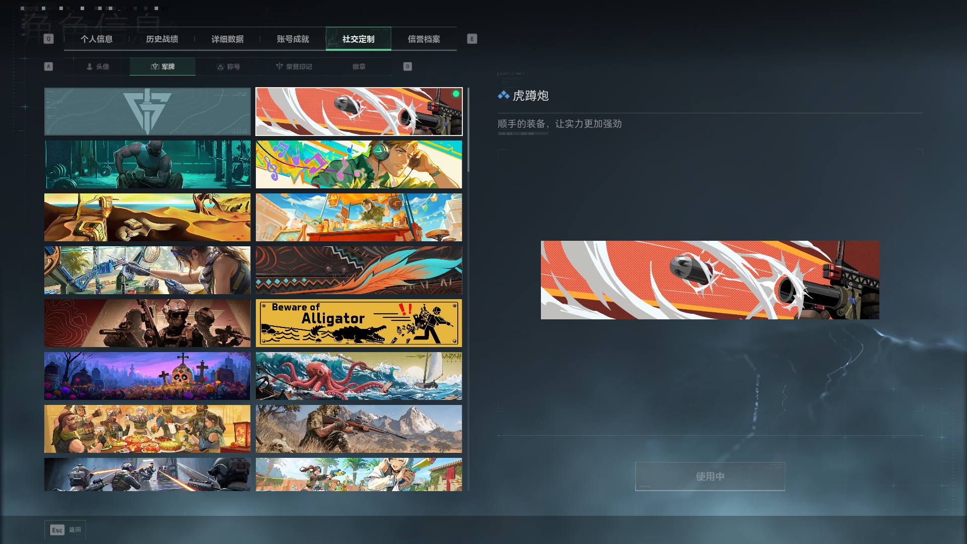967x544 pixels.
Task: Select the tribal feather pattern dog tag
Action: (359, 270)
